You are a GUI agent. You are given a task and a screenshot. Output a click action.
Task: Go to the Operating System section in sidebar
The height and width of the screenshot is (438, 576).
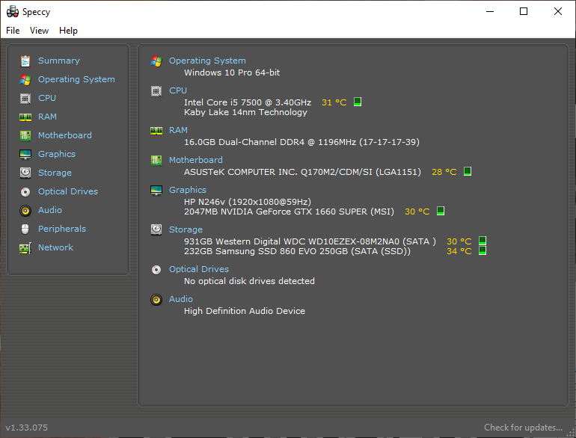(x=76, y=79)
